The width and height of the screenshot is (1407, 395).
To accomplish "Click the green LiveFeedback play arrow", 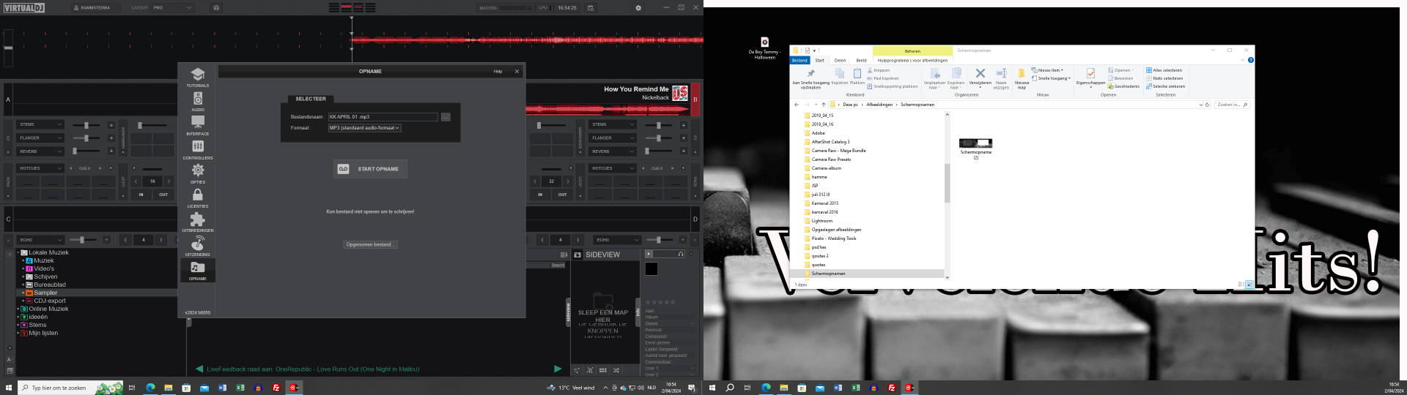I will point(558,369).
